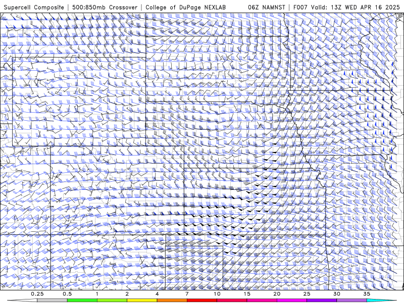The width and height of the screenshot is (404, 303).
Task: Click the gray color bar segment
Action: point(52,300)
